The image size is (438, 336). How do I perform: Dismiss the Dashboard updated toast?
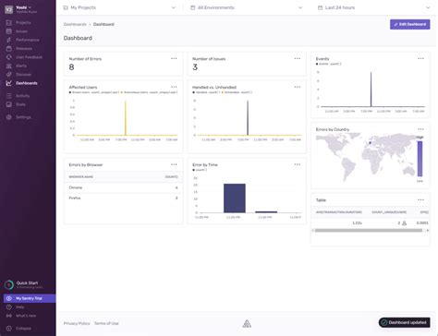(x=404, y=322)
